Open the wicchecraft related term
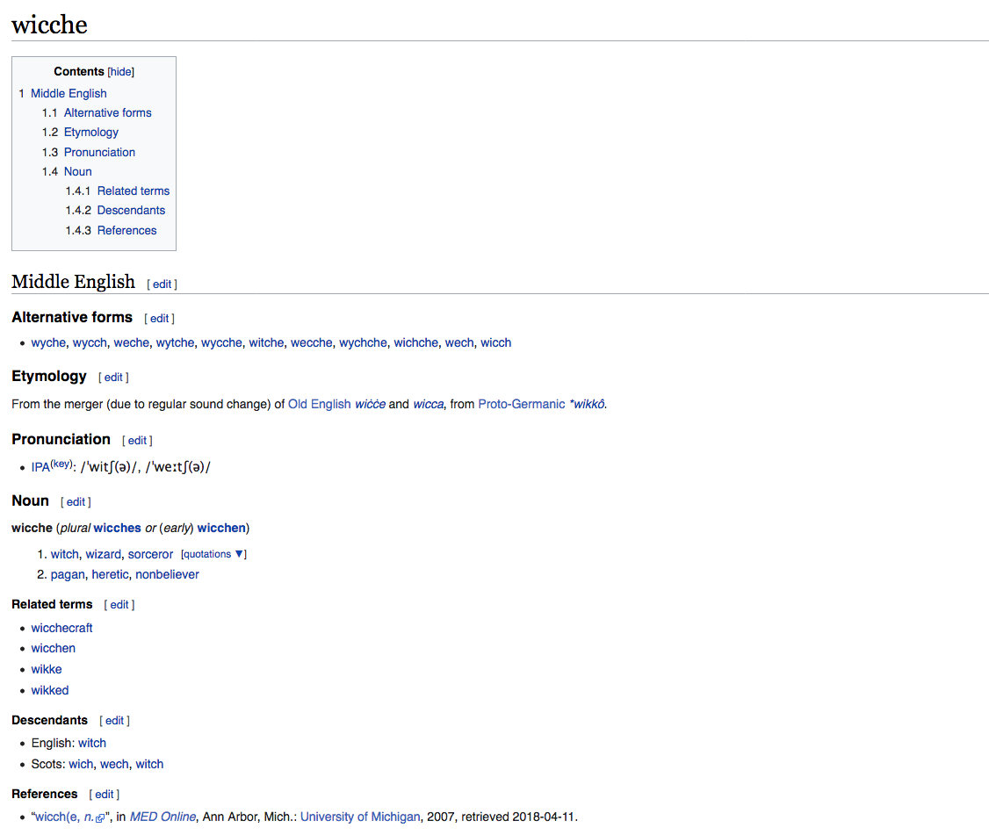 61,628
